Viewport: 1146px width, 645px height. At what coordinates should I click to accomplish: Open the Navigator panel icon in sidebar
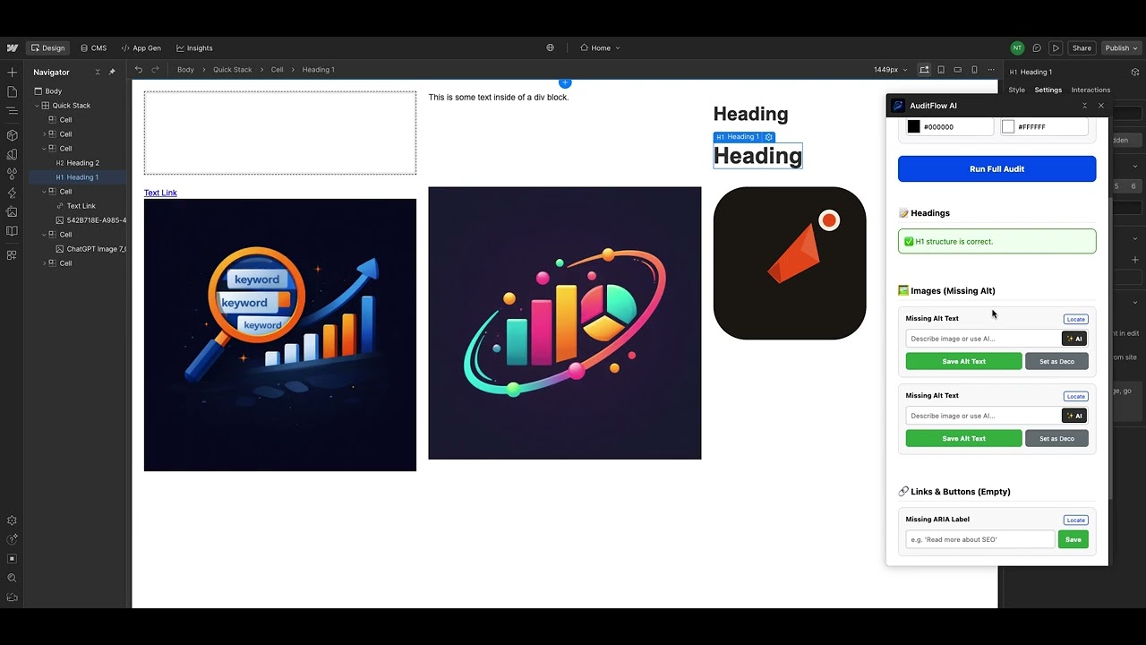tap(12, 111)
